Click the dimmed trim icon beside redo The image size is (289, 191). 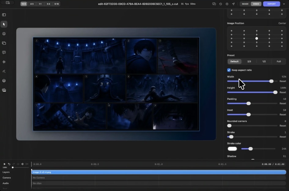click(x=18, y=164)
